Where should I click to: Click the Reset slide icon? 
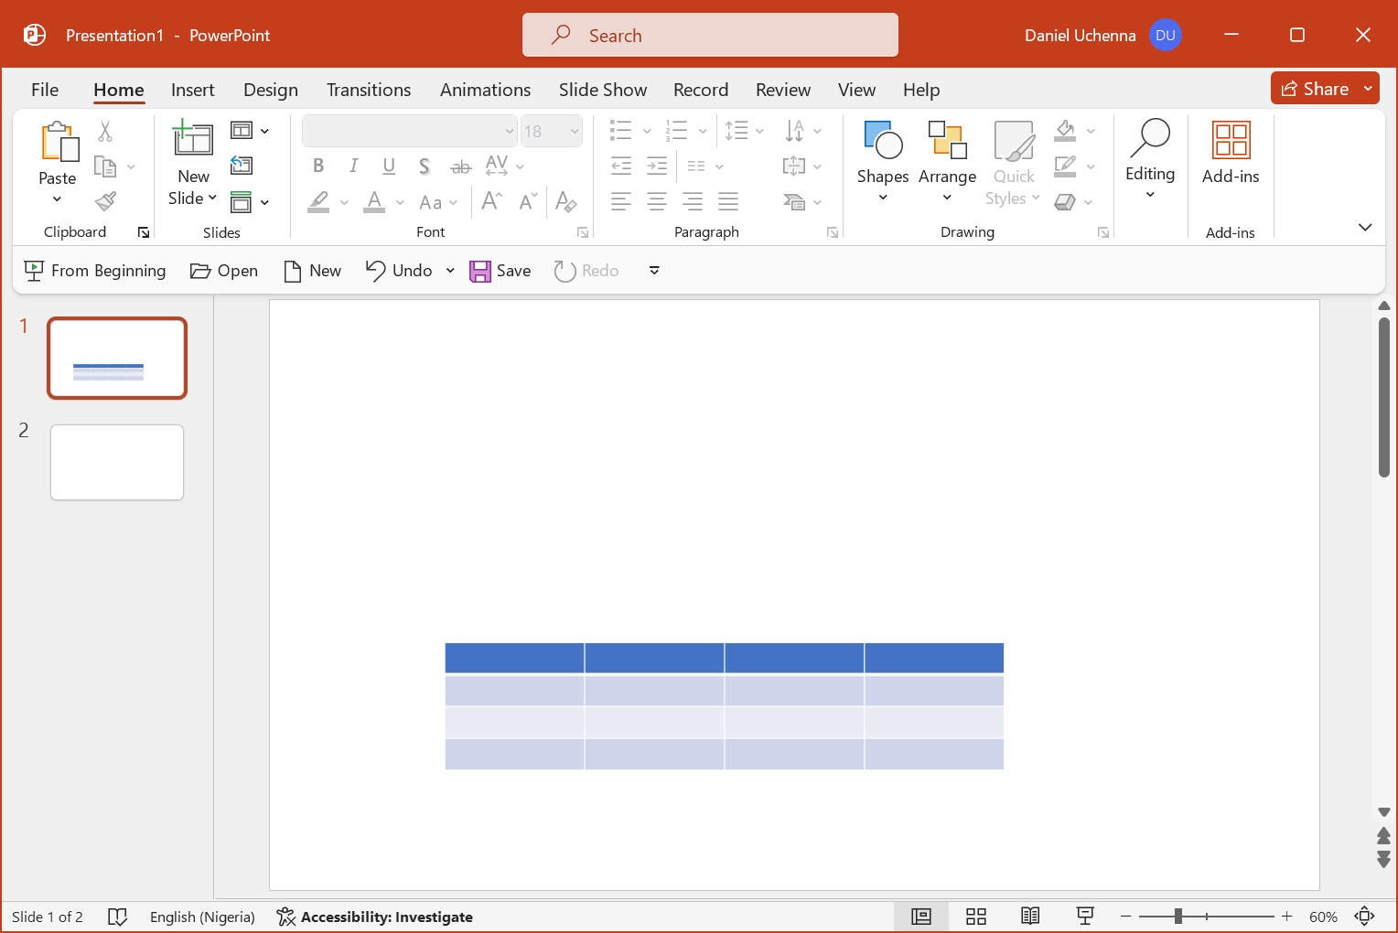(242, 166)
